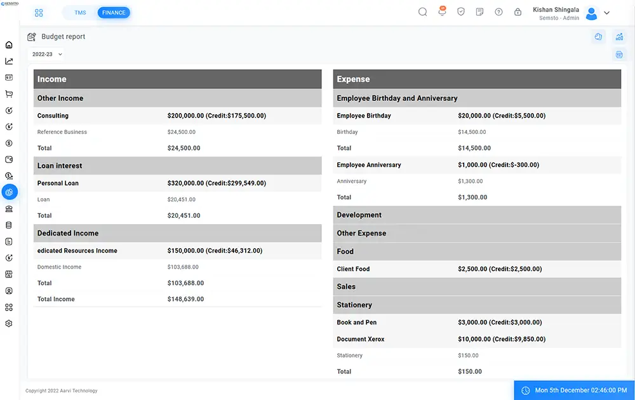Click the Copyright 2022 Aarvi Technology text
Viewport: 635px width, 400px height.
tap(62, 390)
